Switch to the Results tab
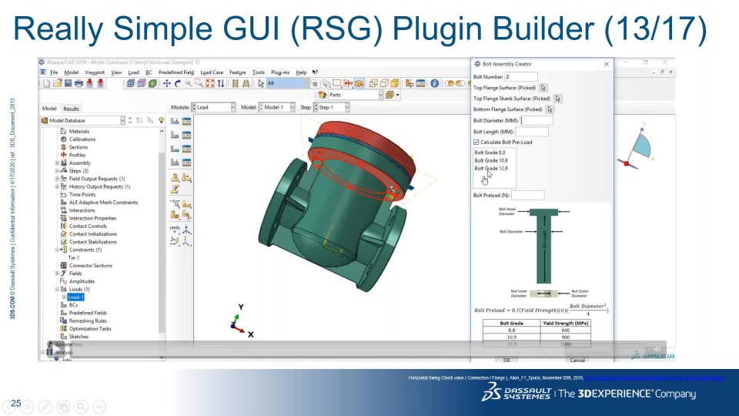Viewport: 739px width, 416px height. click(71, 109)
